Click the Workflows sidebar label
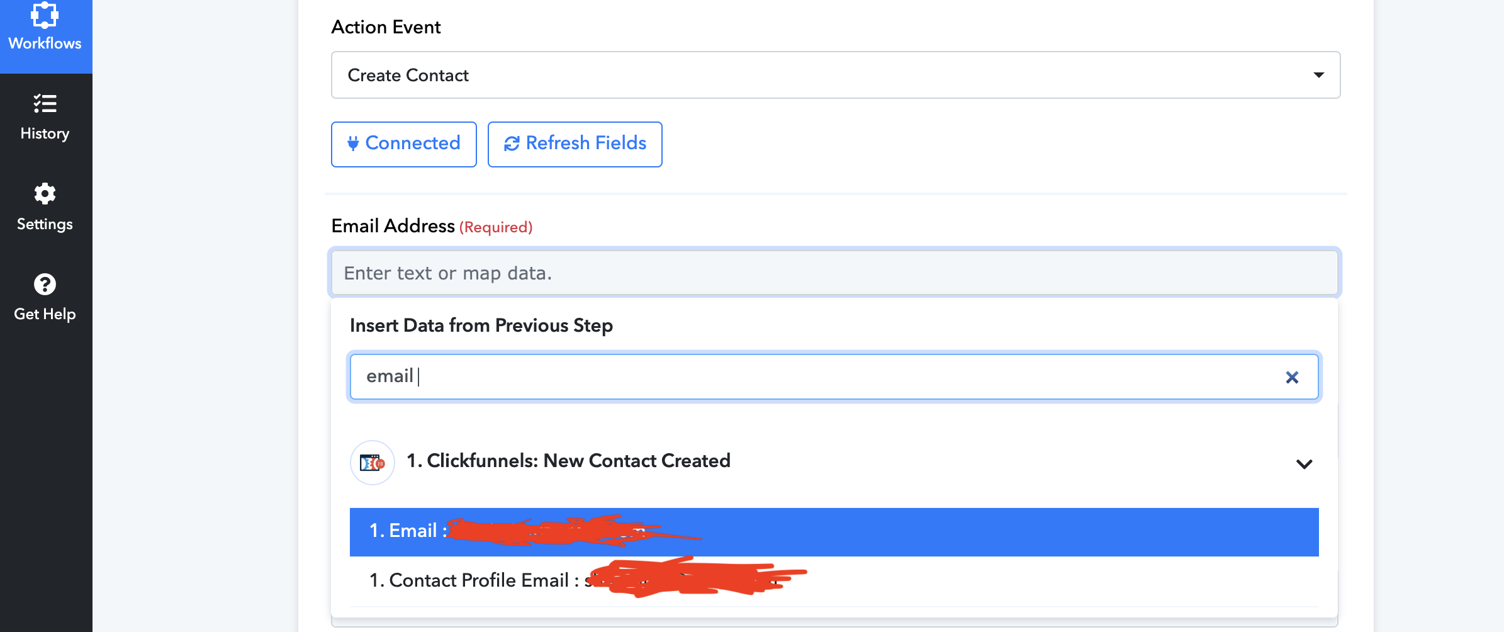 [x=45, y=43]
